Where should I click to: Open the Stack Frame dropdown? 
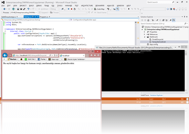[x=124, y=13]
